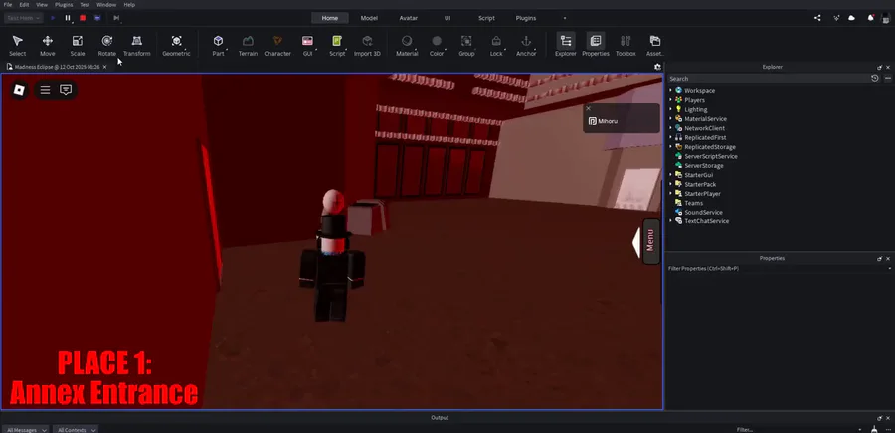Screen dimensions: 895x433
Task: Click the cloud save icon
Action: click(851, 18)
